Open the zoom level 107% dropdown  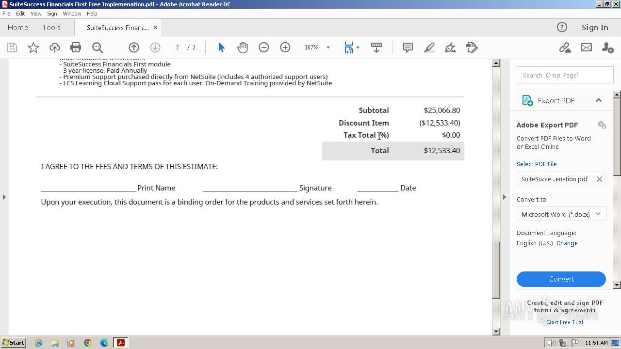[328, 48]
